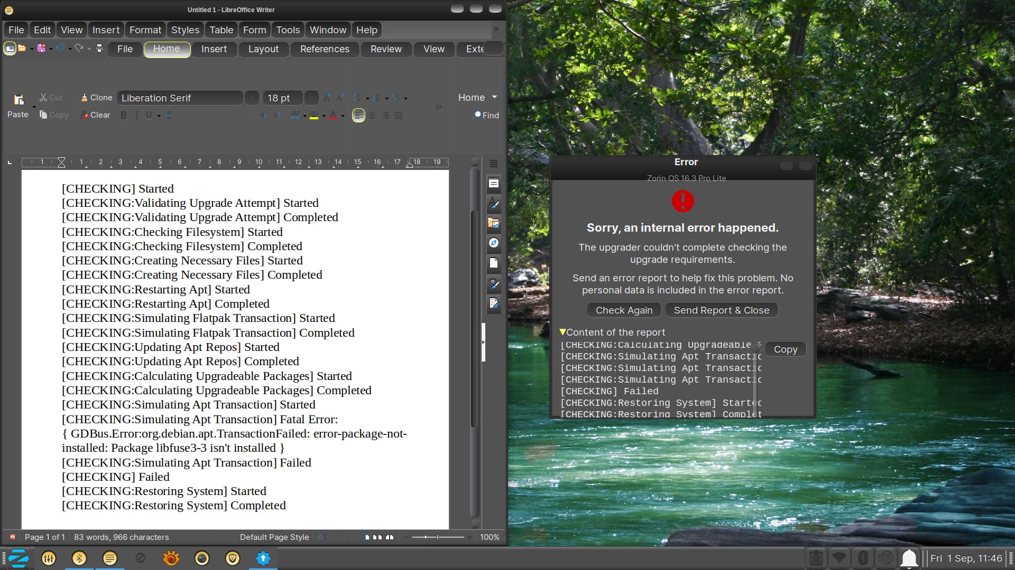Viewport: 1015px width, 570px height.
Task: Open the Tools menu
Action: click(x=288, y=30)
